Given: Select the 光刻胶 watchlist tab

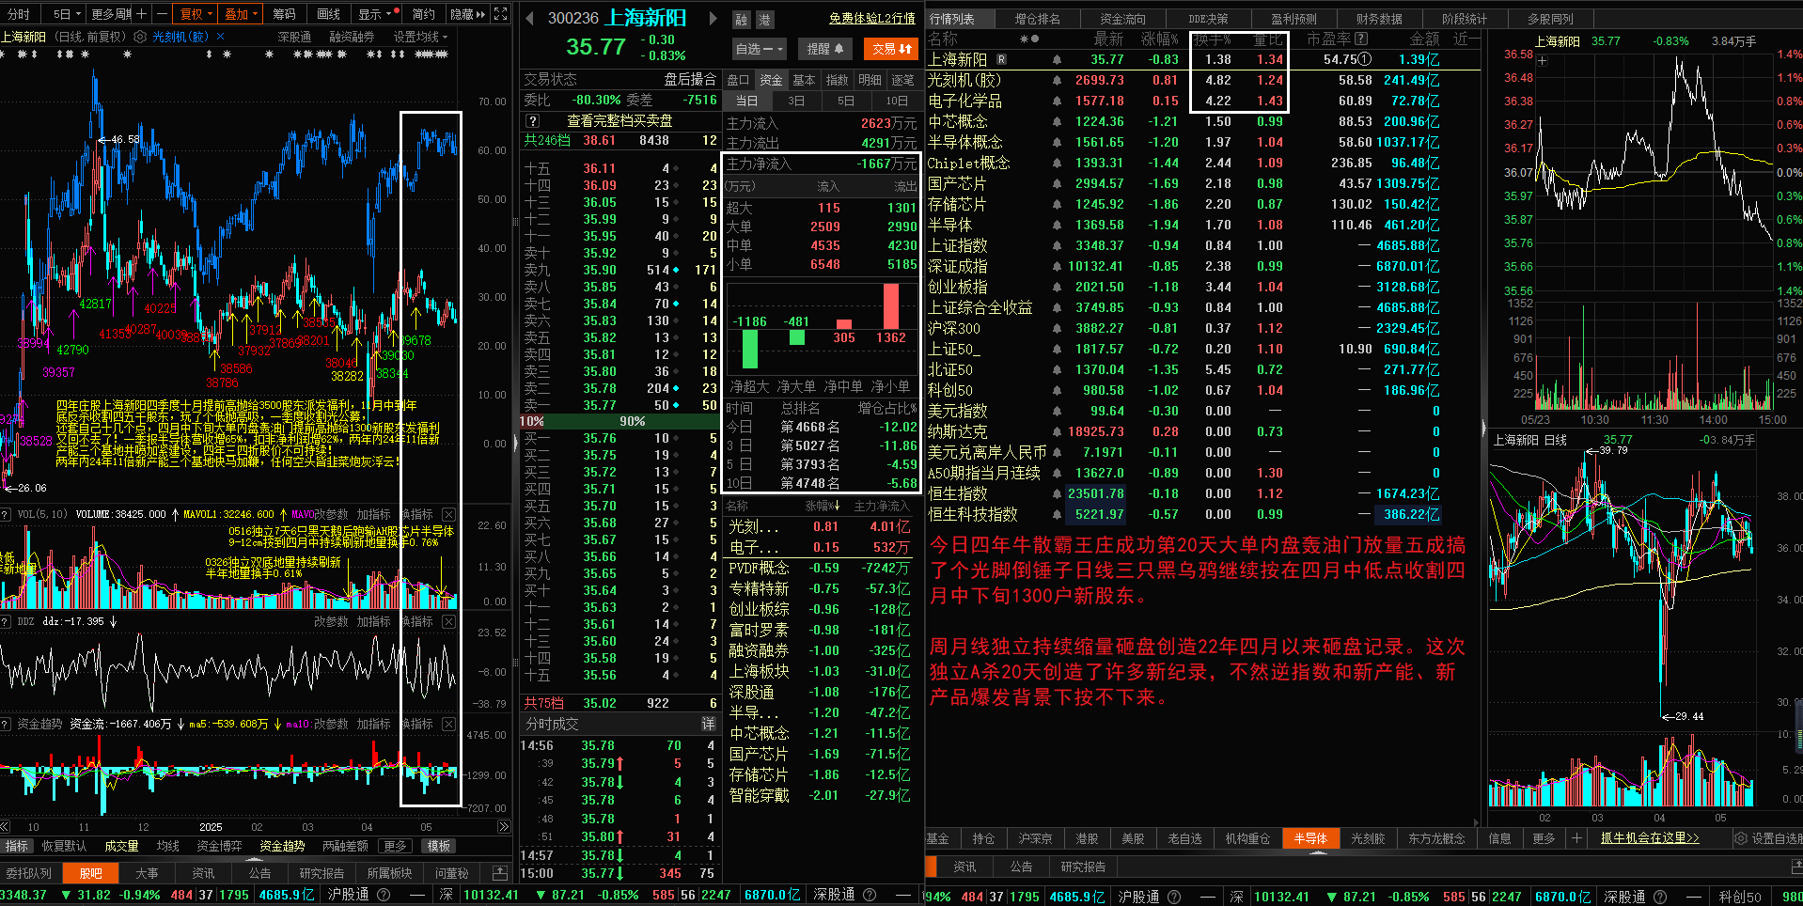Looking at the screenshot, I should point(1368,838).
